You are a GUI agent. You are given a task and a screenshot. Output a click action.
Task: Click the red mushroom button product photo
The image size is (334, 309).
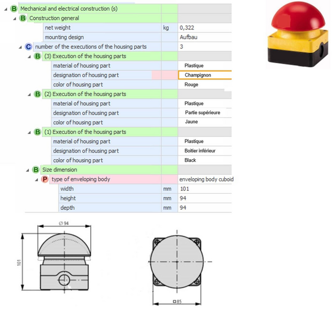coord(294,35)
